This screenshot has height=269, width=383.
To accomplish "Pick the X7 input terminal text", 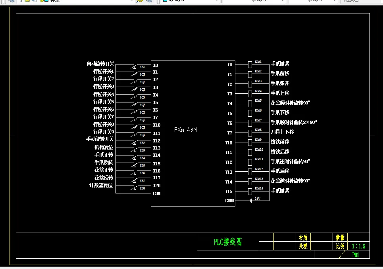I will coord(156,117).
